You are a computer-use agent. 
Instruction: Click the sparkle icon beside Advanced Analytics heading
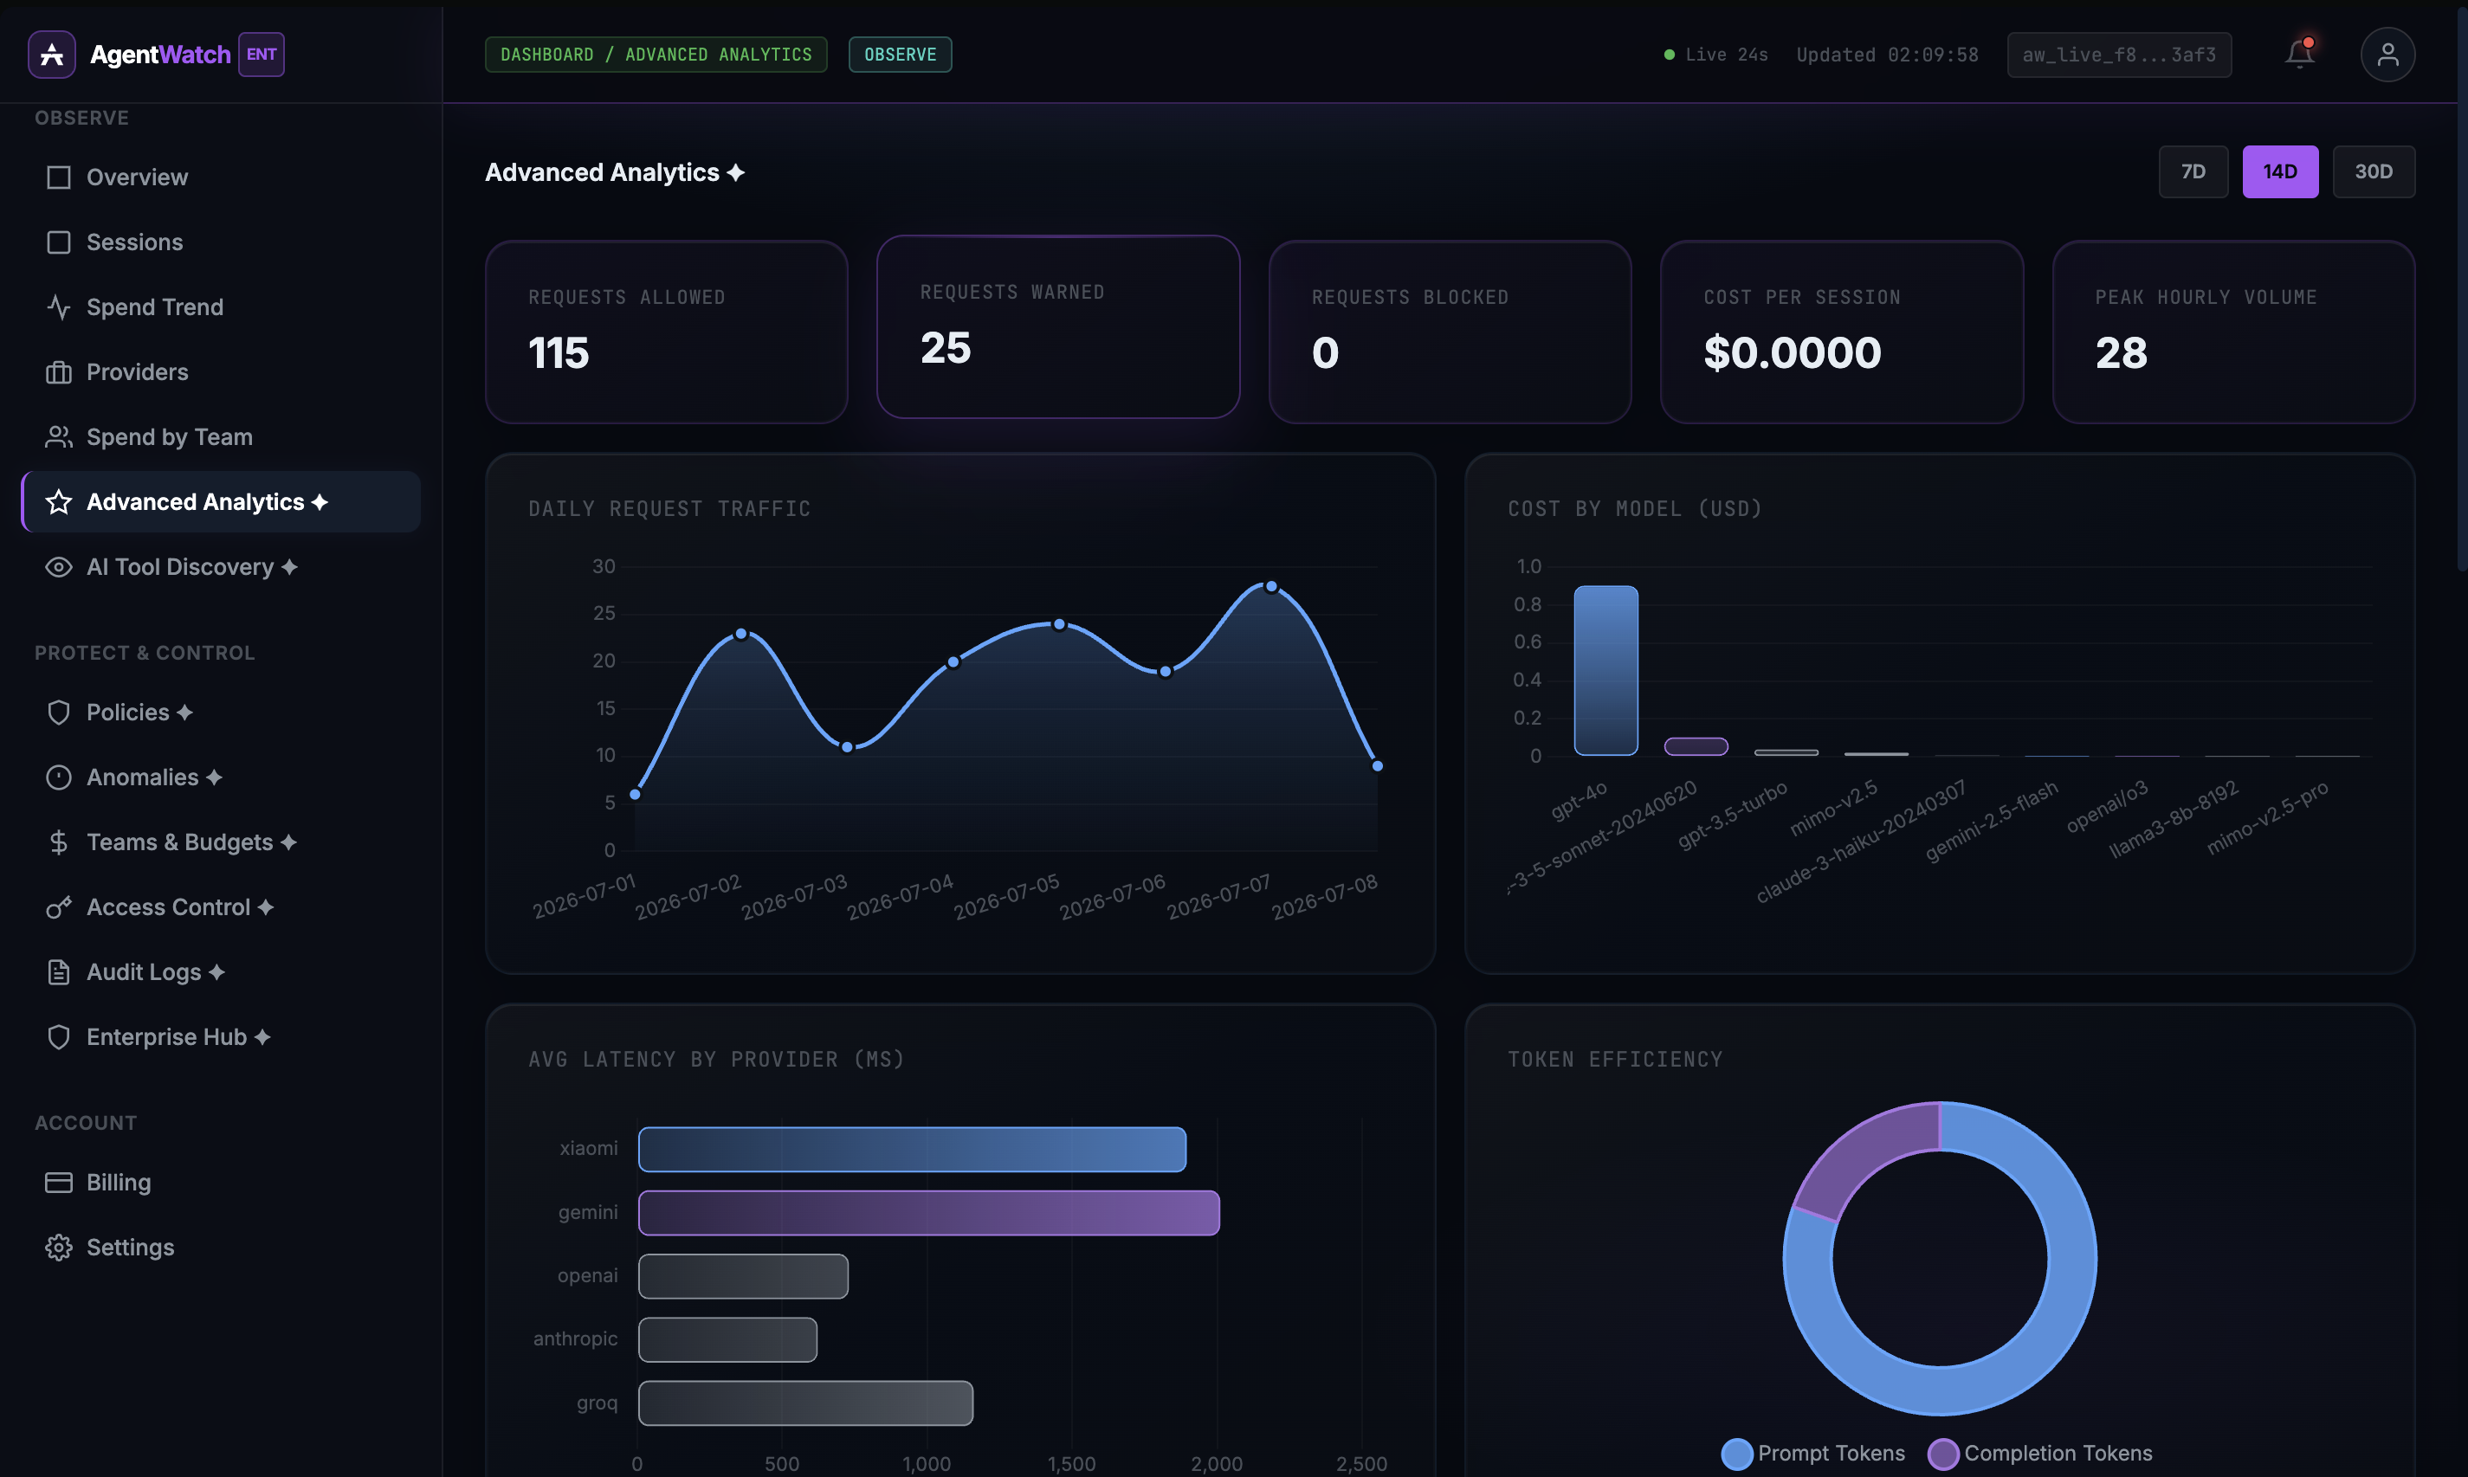click(x=736, y=172)
